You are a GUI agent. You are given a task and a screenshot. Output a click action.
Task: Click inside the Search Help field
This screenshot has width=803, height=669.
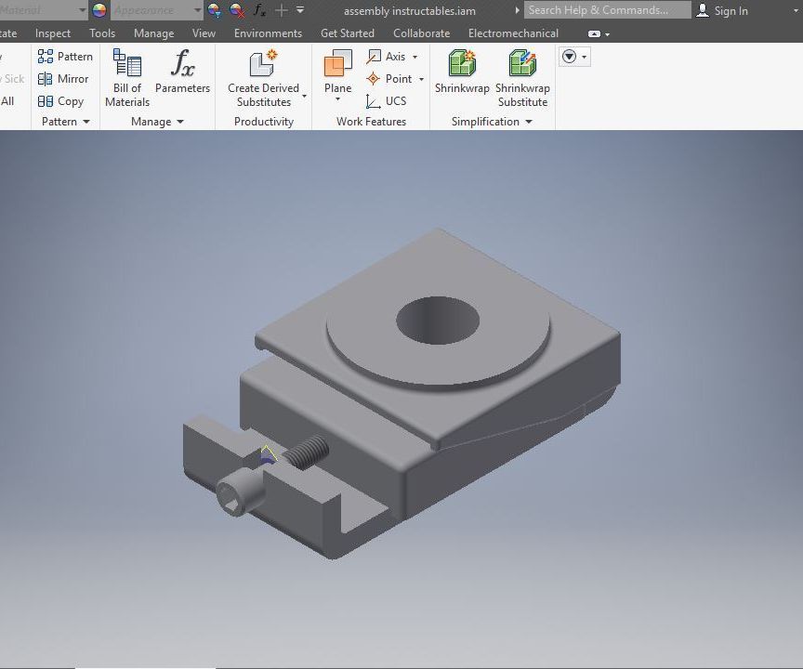pos(607,10)
